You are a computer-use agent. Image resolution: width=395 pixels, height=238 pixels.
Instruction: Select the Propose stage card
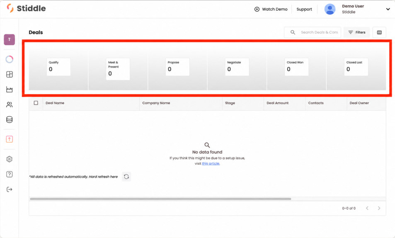click(177, 67)
